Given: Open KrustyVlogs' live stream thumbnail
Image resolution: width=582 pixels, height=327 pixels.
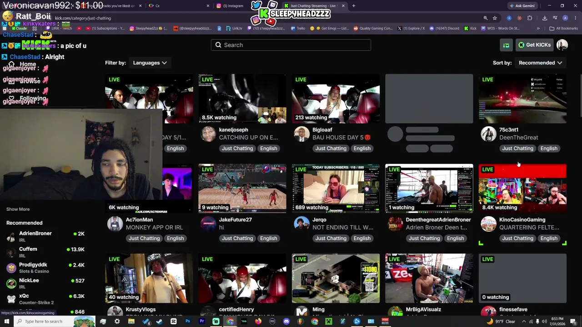Looking at the screenshot, I should click(x=149, y=278).
